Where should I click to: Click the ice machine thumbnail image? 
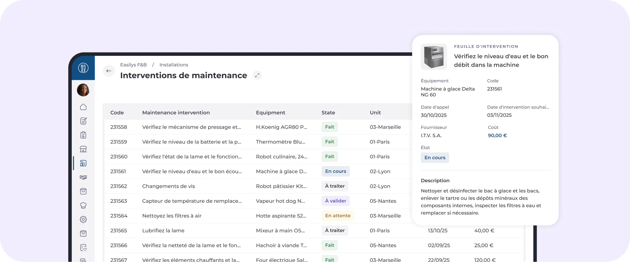tap(434, 57)
